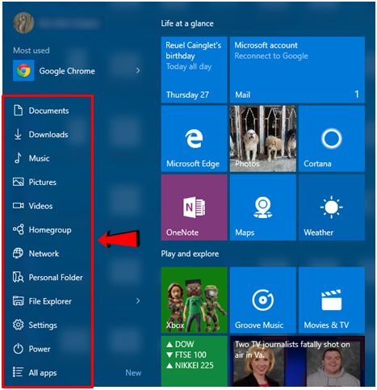
Task: Open the Cortana tile
Action: (332, 139)
